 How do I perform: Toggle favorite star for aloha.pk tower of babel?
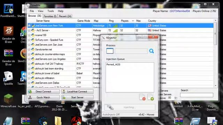(29, 73)
